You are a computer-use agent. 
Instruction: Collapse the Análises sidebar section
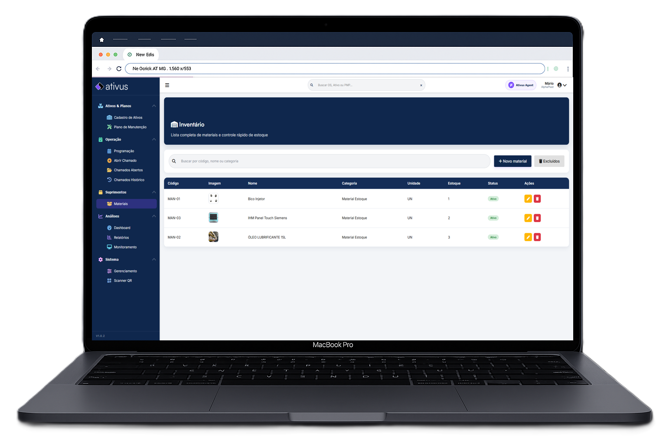[x=154, y=216]
